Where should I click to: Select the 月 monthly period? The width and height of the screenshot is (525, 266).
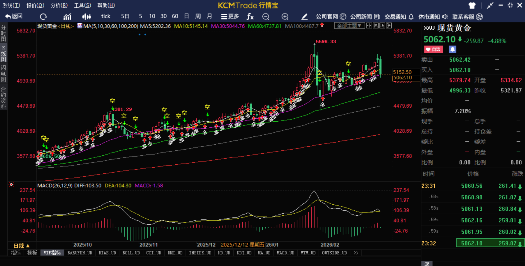pyautogui.click(x=210, y=16)
